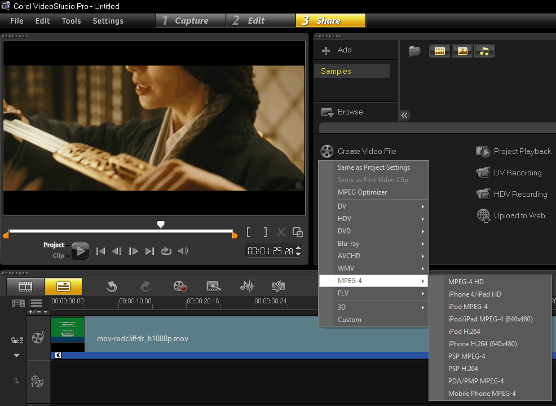Select iPhone 4/iPad HD format

[x=490, y=294]
